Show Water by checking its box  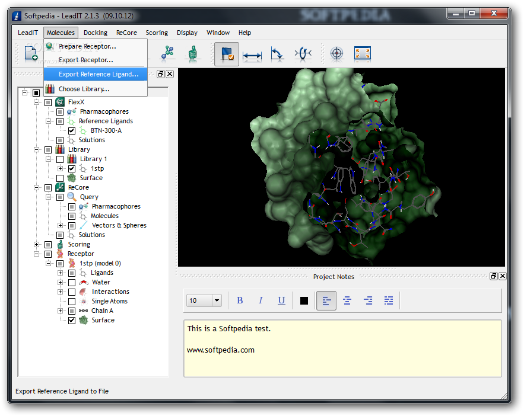(x=72, y=283)
